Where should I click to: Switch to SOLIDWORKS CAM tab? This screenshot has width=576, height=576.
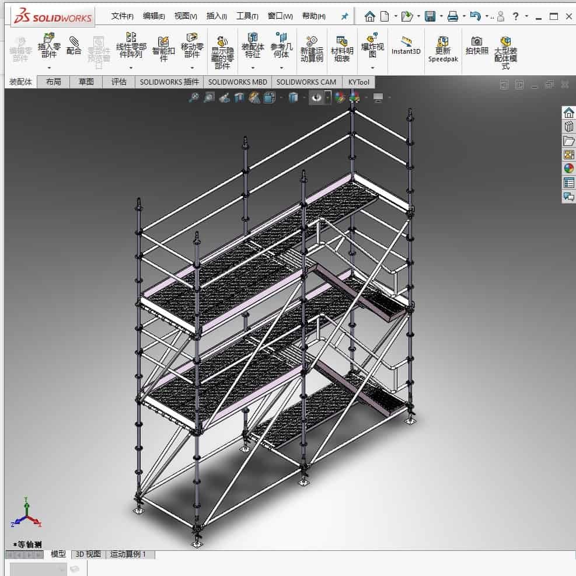click(x=306, y=82)
